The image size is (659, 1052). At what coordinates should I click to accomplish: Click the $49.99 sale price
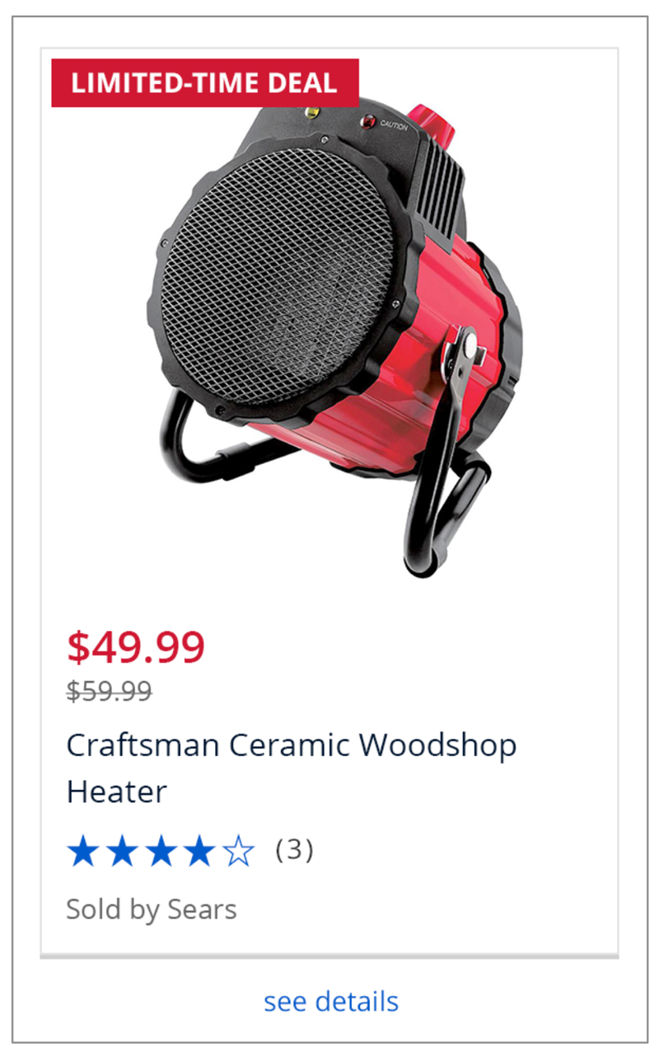click(x=136, y=647)
